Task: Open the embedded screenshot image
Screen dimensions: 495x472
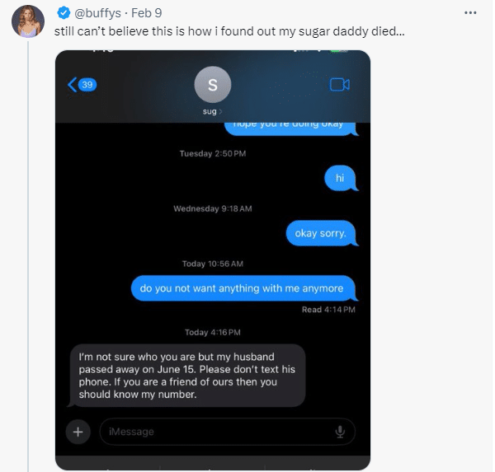Action: (x=212, y=259)
